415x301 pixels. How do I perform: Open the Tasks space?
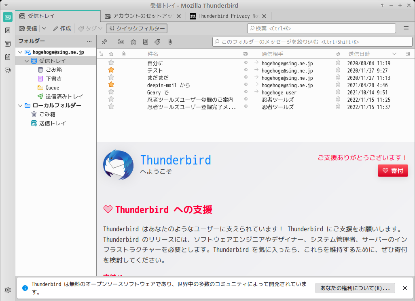click(x=8, y=57)
